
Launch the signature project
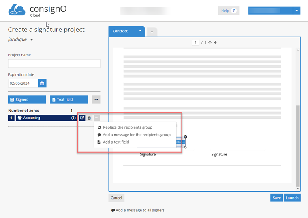[292, 198]
